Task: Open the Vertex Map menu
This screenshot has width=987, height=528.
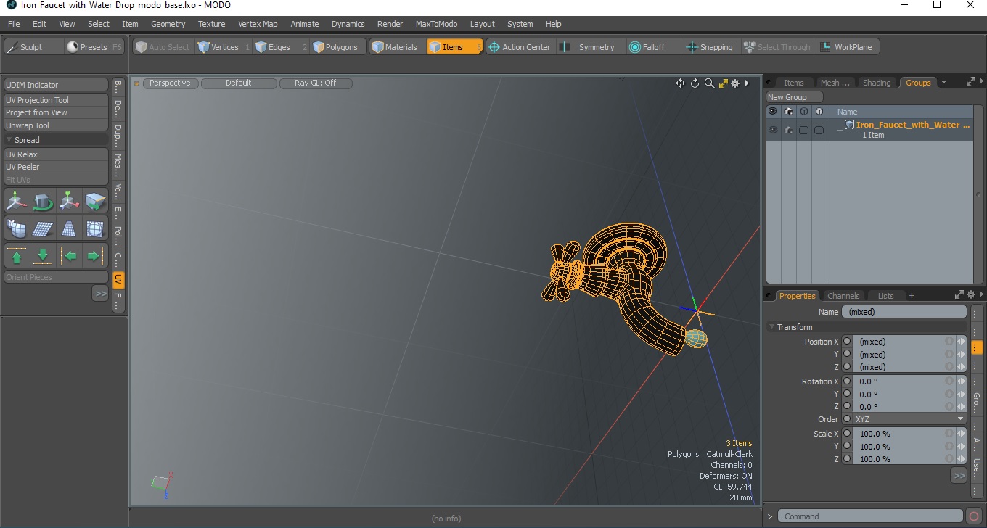Action: point(258,24)
